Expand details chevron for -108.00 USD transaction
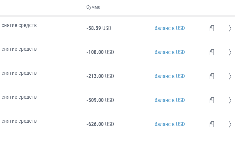 pyautogui.click(x=230, y=52)
